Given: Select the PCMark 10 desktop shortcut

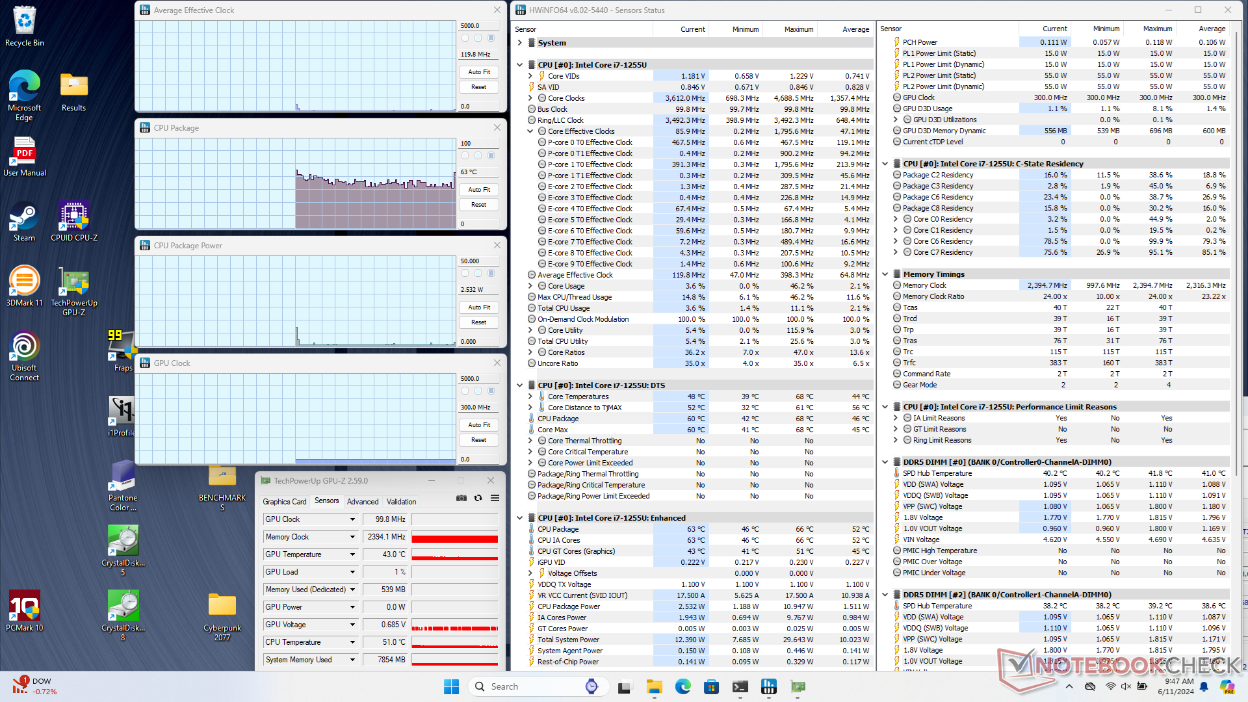Looking at the screenshot, I should point(25,611).
